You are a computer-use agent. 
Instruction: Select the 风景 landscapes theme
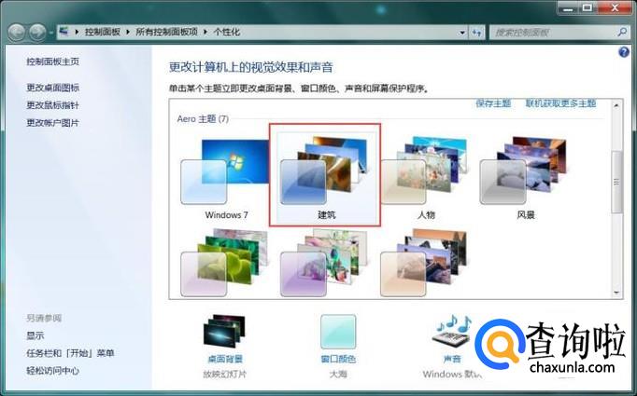pos(526,177)
